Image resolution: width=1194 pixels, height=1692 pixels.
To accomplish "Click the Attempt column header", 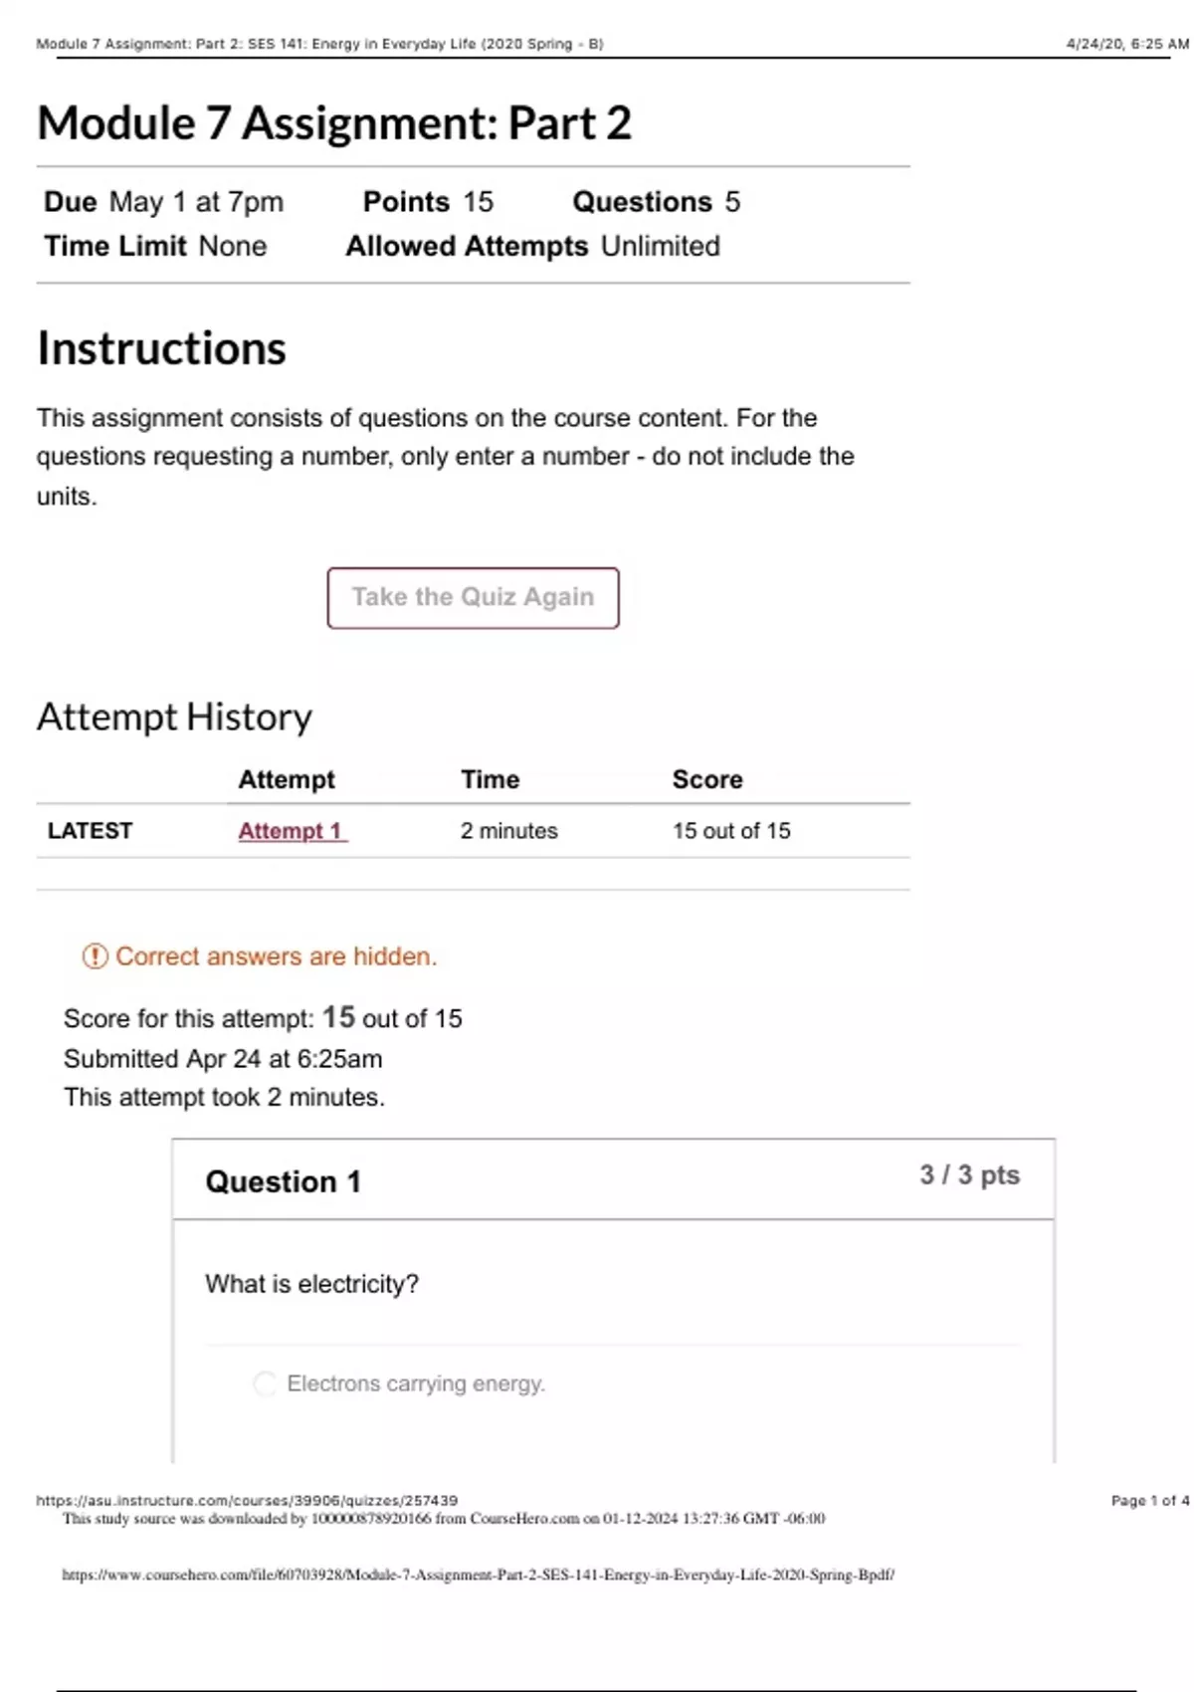I will click(x=287, y=779).
